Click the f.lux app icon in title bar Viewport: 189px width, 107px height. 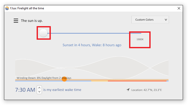coord(7,8)
